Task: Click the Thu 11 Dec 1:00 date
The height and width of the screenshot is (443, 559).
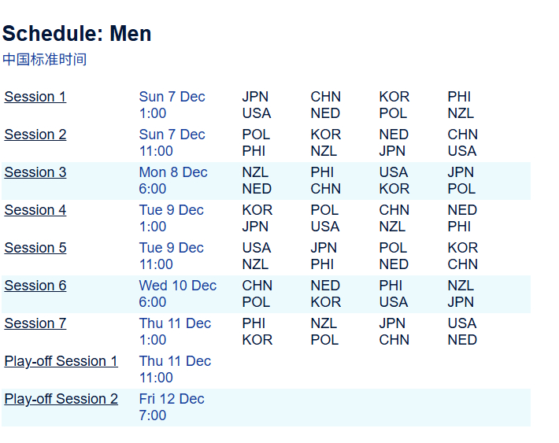Action: pos(175,331)
